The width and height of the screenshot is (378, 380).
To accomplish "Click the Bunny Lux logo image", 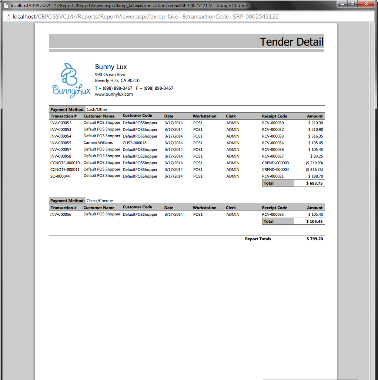I will pos(71,80).
